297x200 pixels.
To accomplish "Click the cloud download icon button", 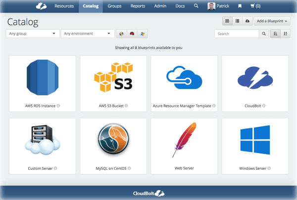I will pos(247,21).
